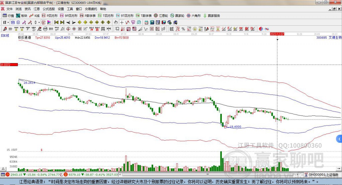The width and height of the screenshot is (342, 185).
Task: Select the red pencil drawing tool
Action: pyautogui.click(x=5, y=29)
